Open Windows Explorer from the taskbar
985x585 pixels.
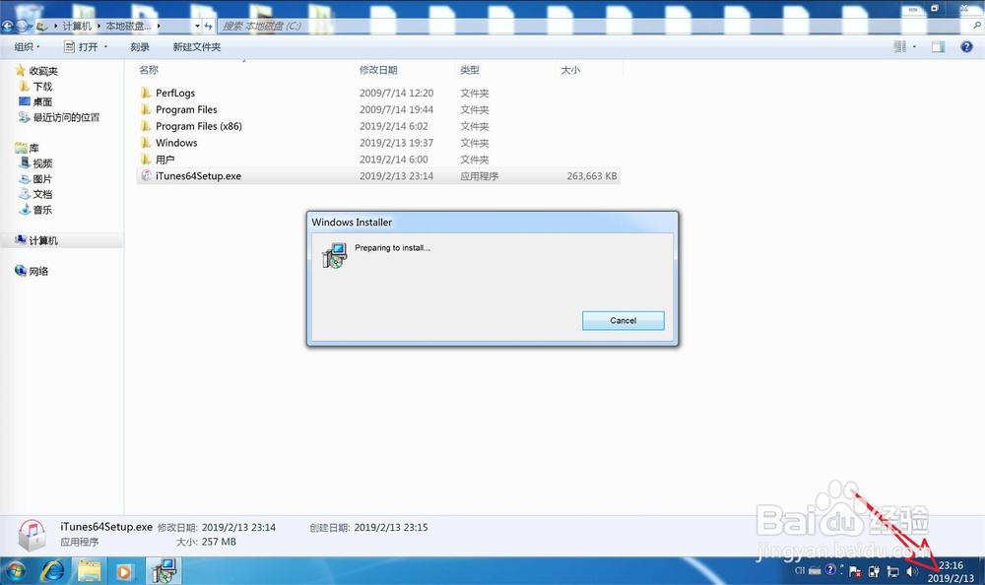pos(90,571)
